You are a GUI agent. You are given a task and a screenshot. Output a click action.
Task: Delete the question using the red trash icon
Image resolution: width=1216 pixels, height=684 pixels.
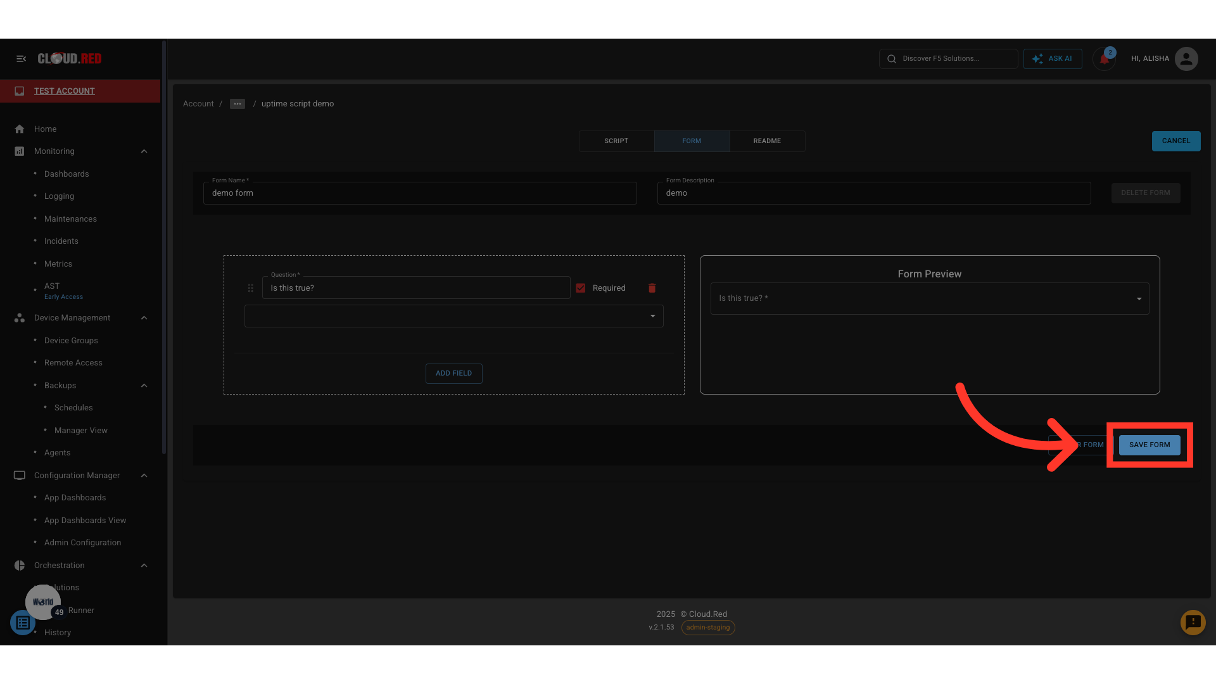click(652, 288)
